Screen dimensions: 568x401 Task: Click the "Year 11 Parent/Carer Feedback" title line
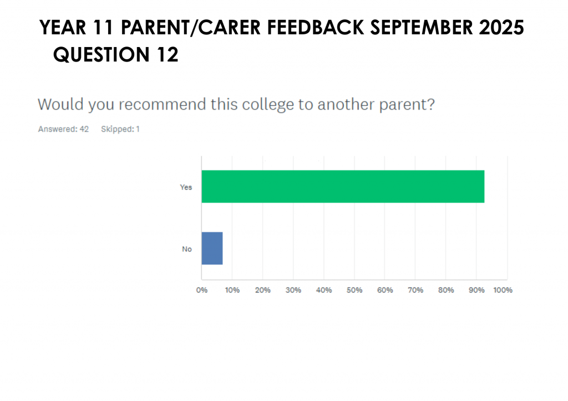coord(282,28)
